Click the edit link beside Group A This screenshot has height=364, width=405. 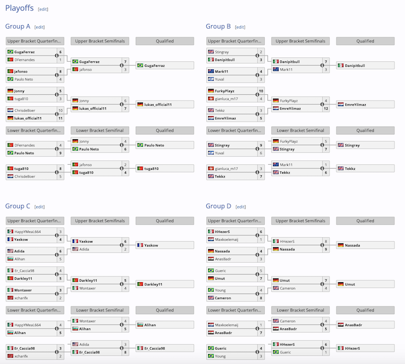point(40,27)
